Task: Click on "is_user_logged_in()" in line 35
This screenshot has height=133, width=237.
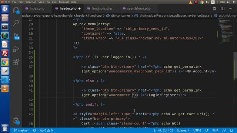Action: pyautogui.click(x=114, y=57)
